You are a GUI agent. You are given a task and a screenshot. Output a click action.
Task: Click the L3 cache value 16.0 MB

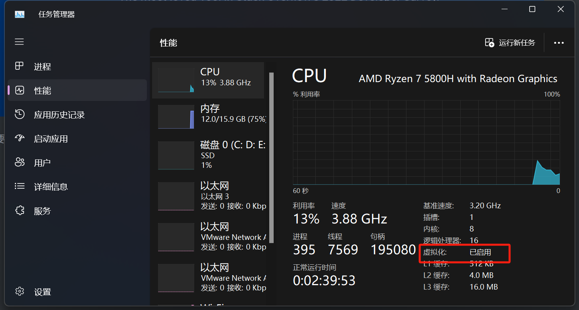point(484,287)
